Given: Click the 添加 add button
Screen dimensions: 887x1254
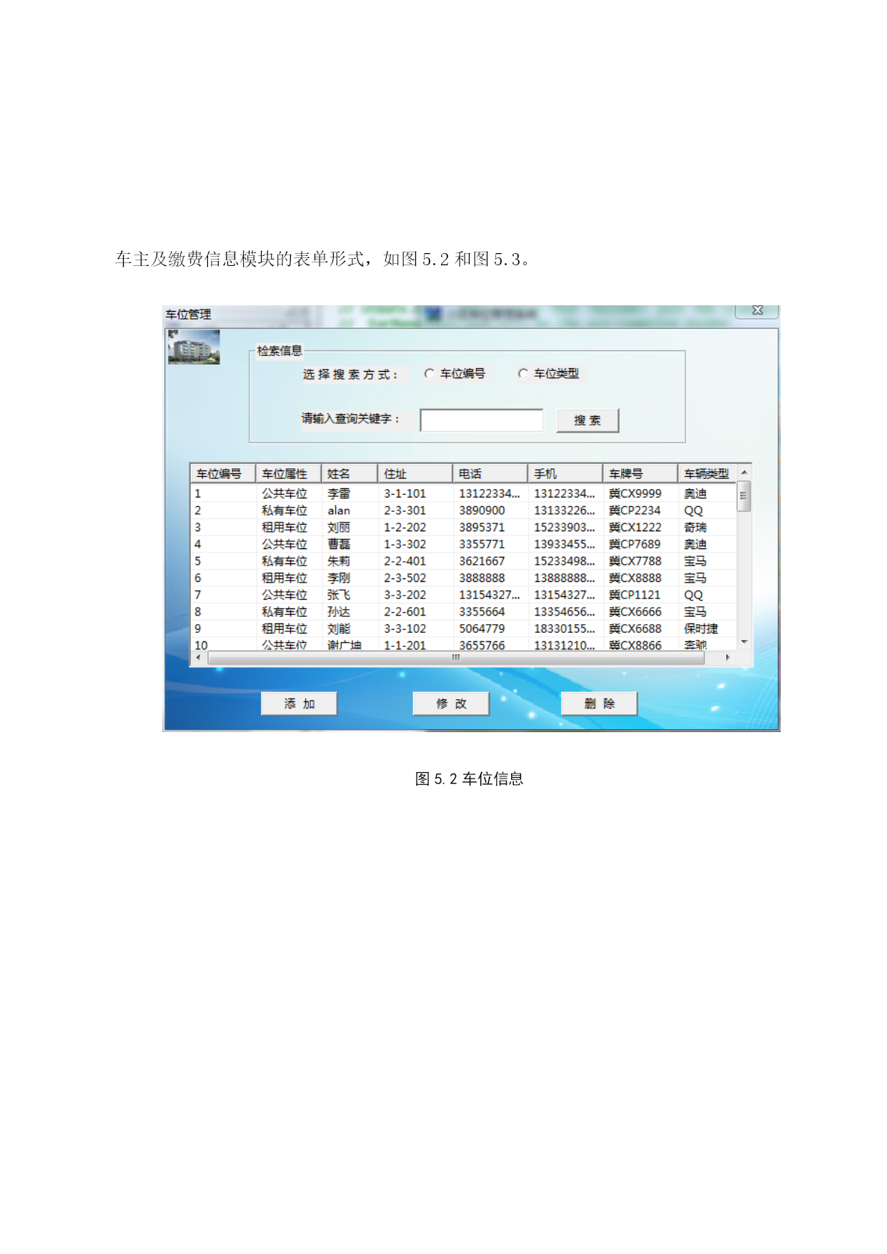Looking at the screenshot, I should (299, 703).
